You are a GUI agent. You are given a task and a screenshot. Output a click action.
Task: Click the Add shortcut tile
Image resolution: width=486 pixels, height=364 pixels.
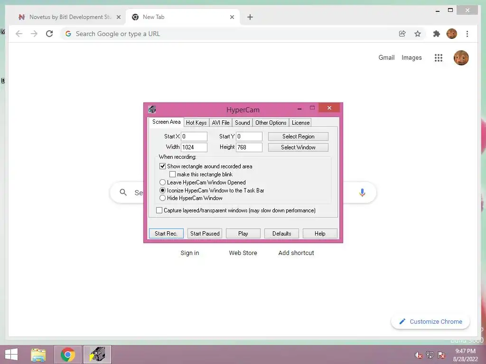(x=296, y=253)
